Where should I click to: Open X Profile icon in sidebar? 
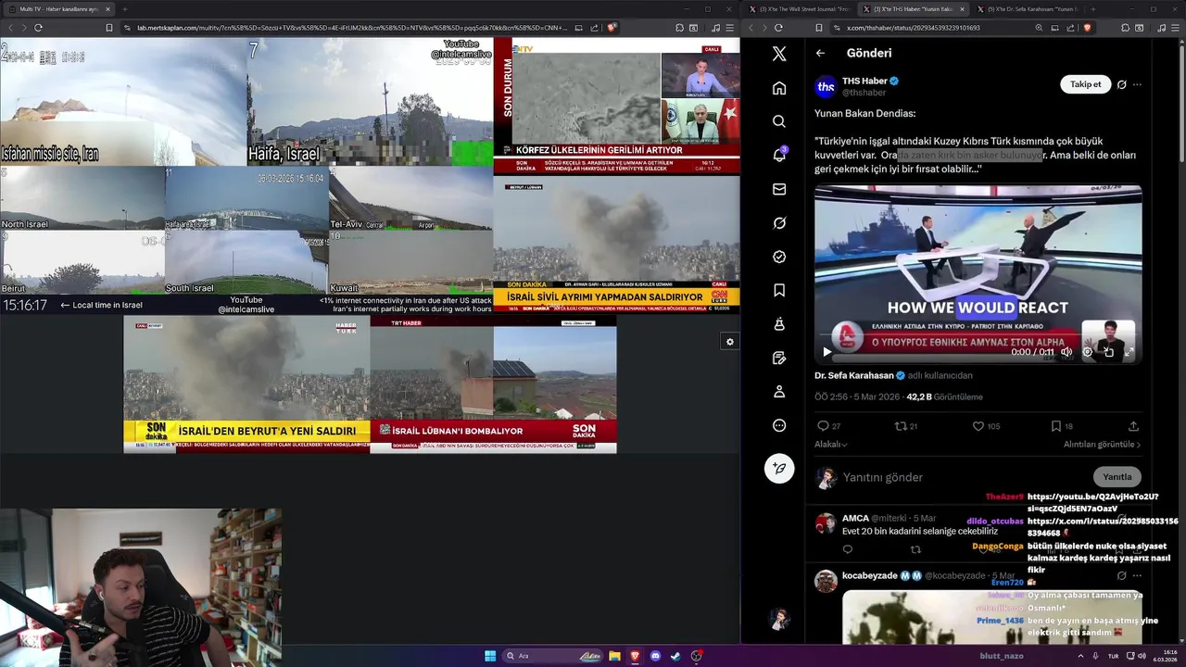[779, 392]
